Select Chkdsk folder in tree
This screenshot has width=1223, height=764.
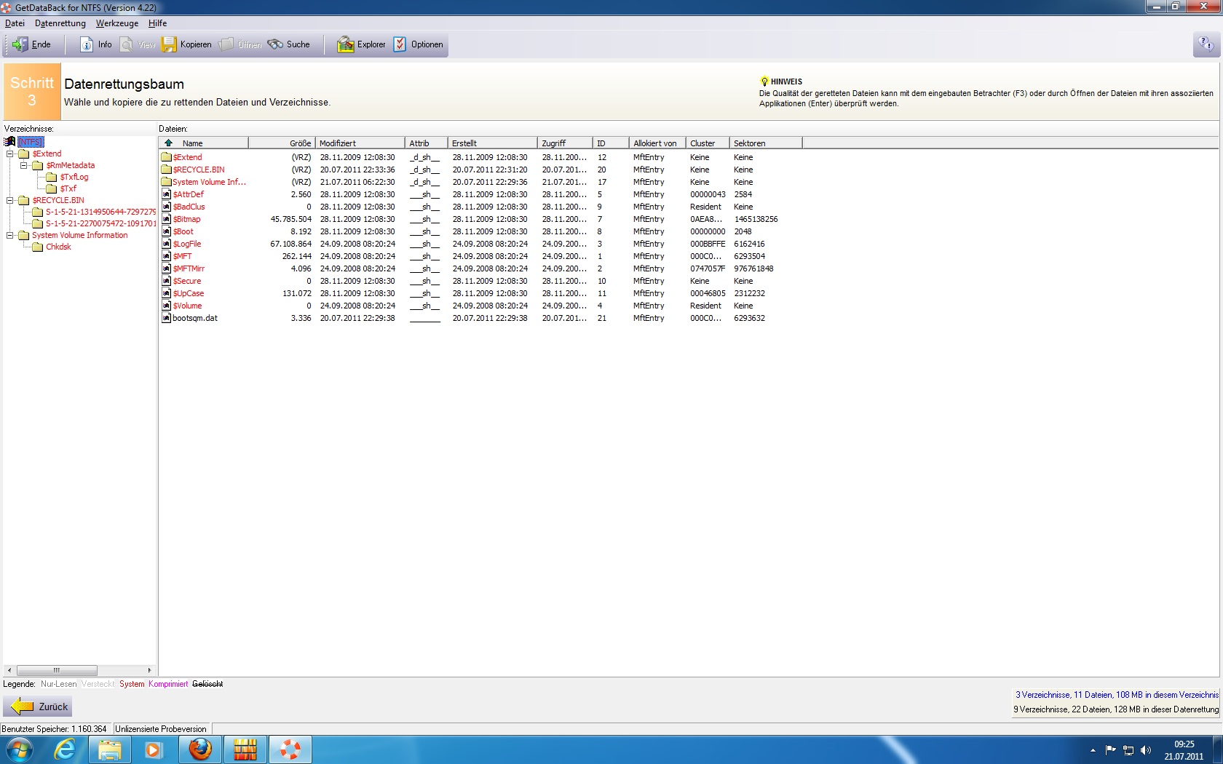[x=58, y=247]
